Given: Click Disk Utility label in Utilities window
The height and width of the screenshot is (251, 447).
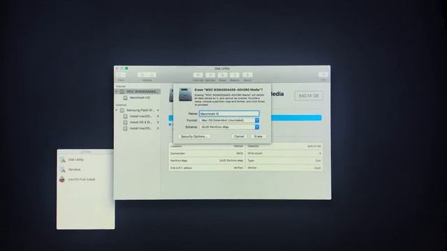Looking at the screenshot, I should point(76,160).
